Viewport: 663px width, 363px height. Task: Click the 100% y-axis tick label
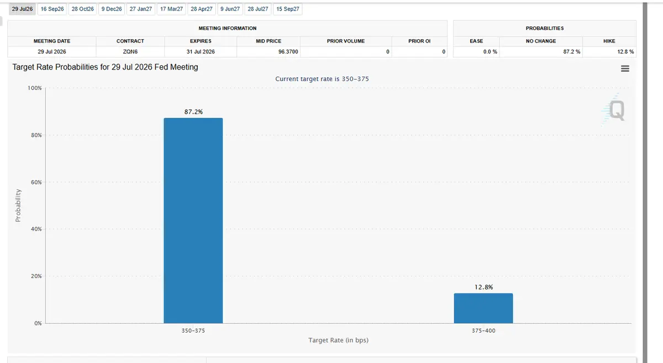point(34,88)
